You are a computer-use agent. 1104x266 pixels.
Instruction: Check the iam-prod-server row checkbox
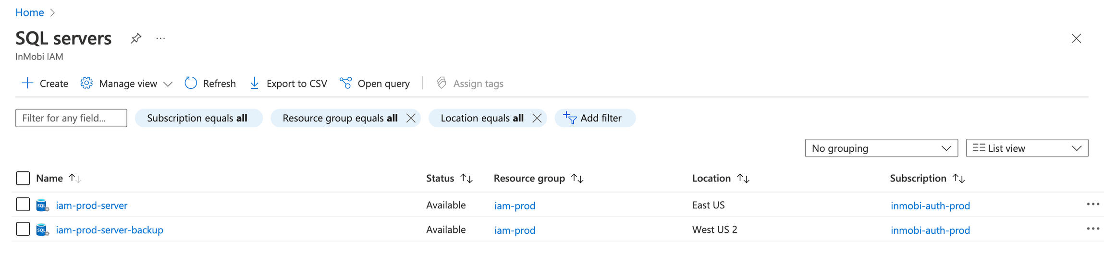[x=23, y=205]
